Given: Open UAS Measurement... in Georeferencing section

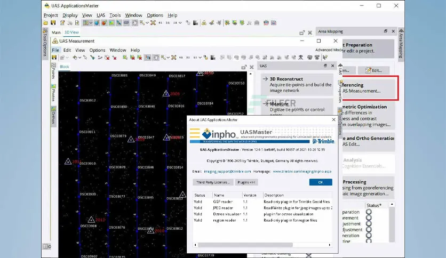Looking at the screenshot, I should point(362,91).
